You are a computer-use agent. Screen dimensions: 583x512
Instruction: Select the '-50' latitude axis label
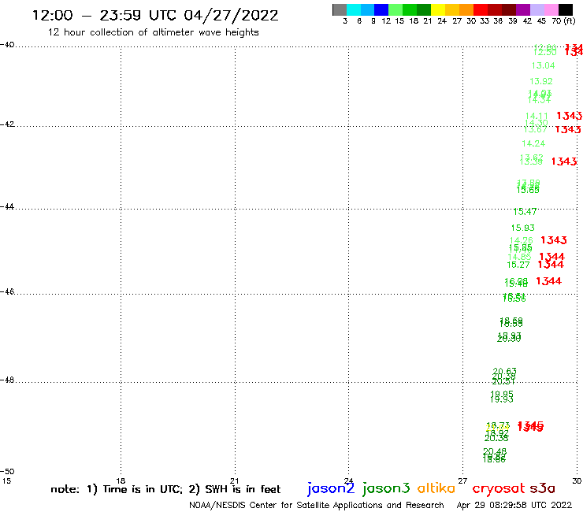pos(8,472)
